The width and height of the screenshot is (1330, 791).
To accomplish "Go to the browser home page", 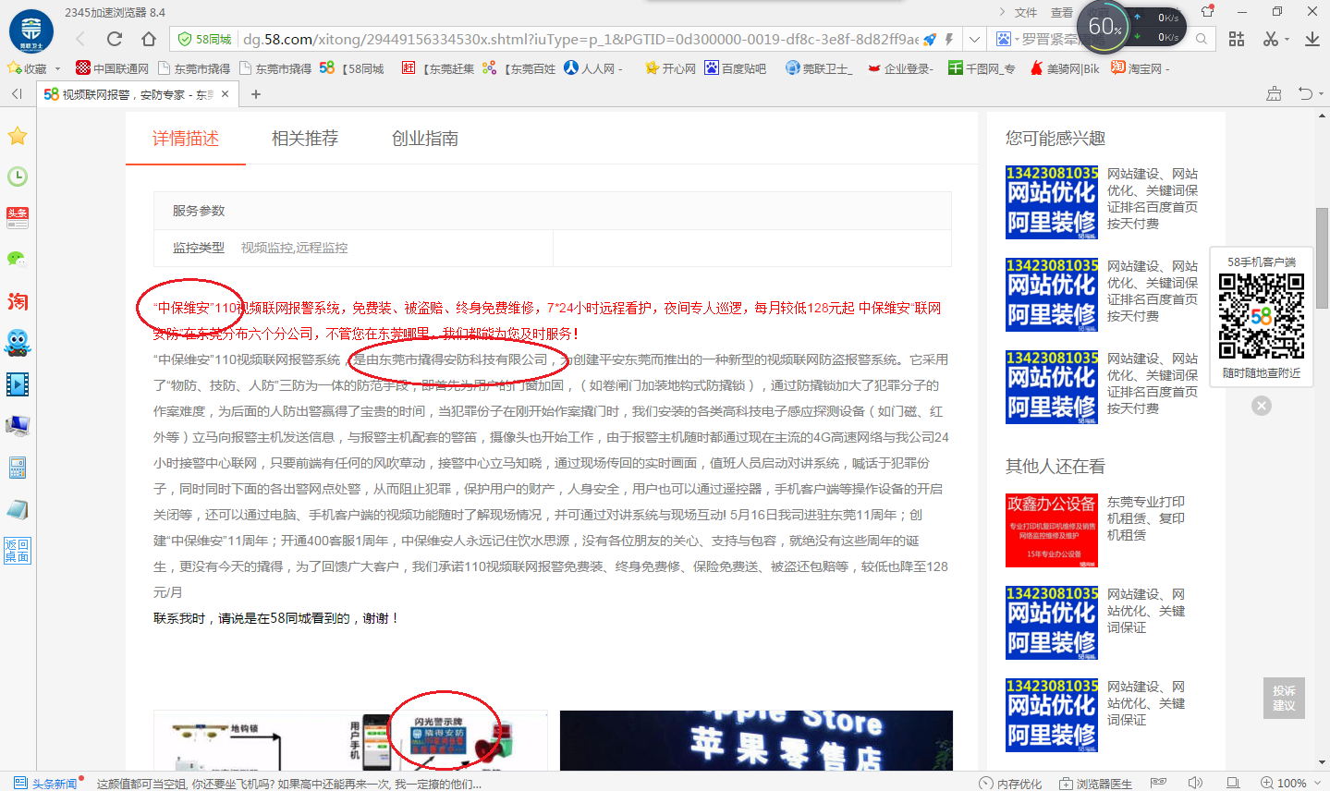I will coord(148,39).
